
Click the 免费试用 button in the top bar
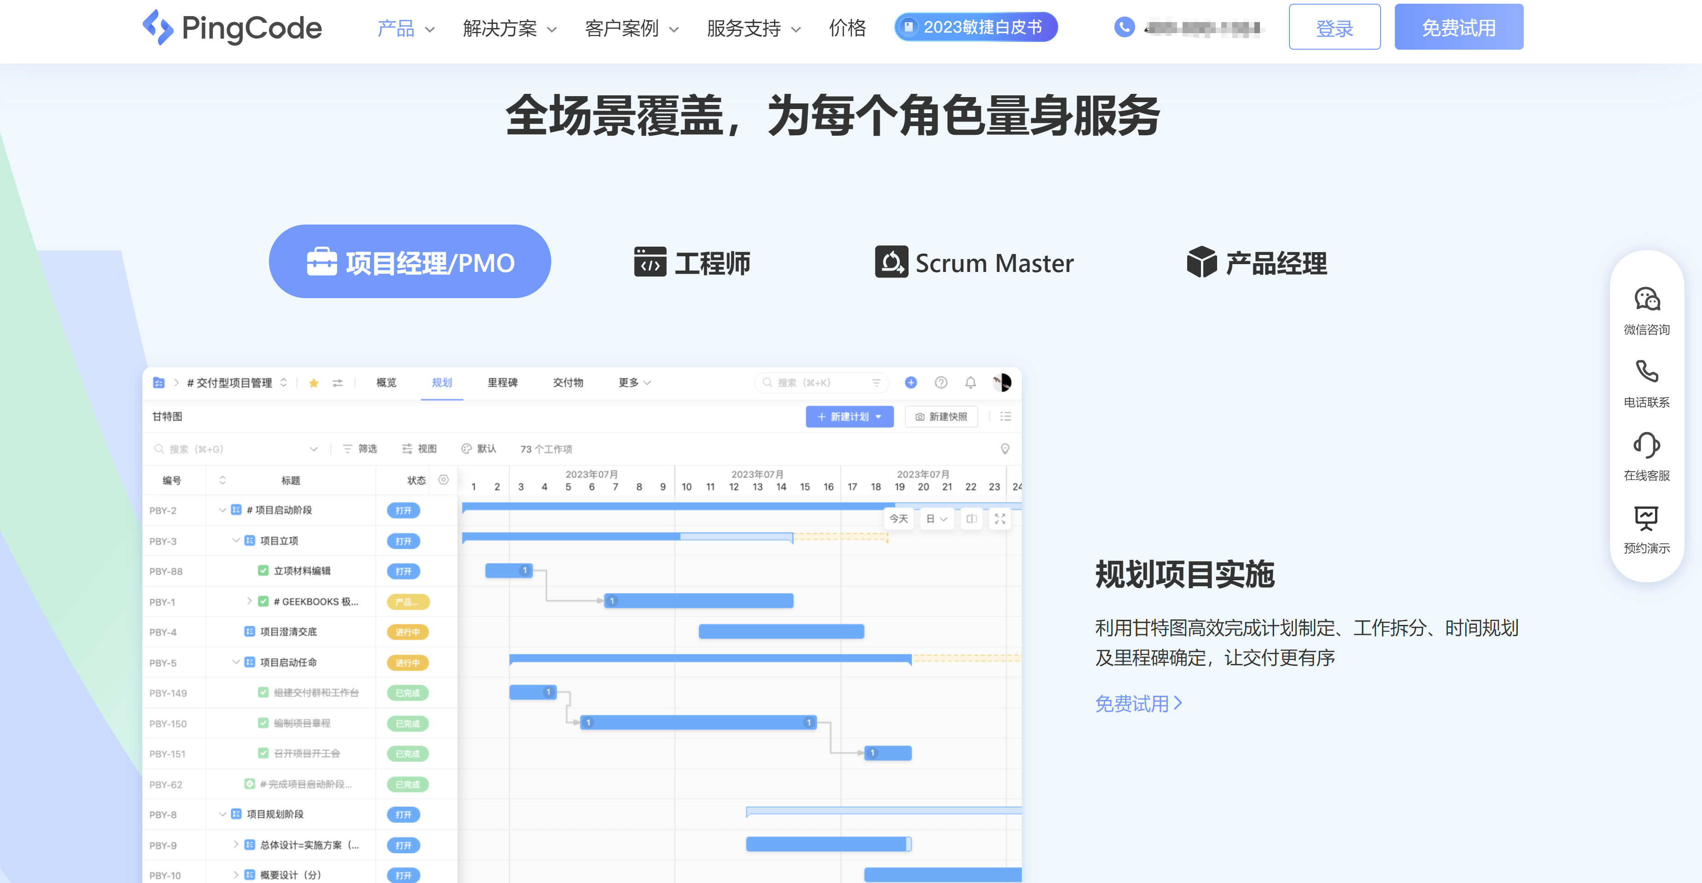point(1459,26)
